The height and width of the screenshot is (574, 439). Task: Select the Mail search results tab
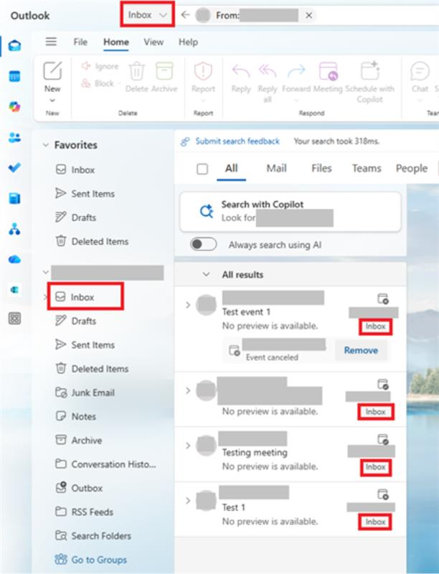click(x=276, y=169)
